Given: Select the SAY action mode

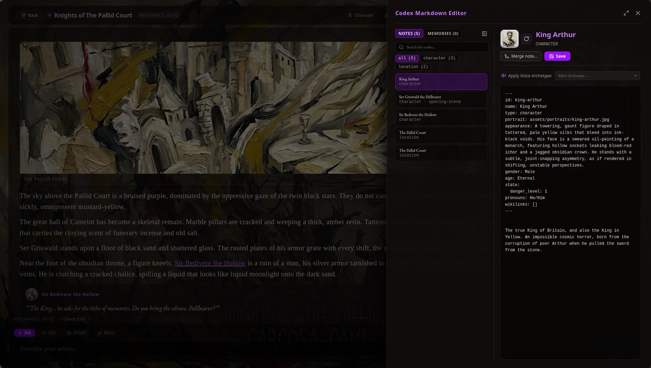Looking at the screenshot, I should tap(49, 333).
